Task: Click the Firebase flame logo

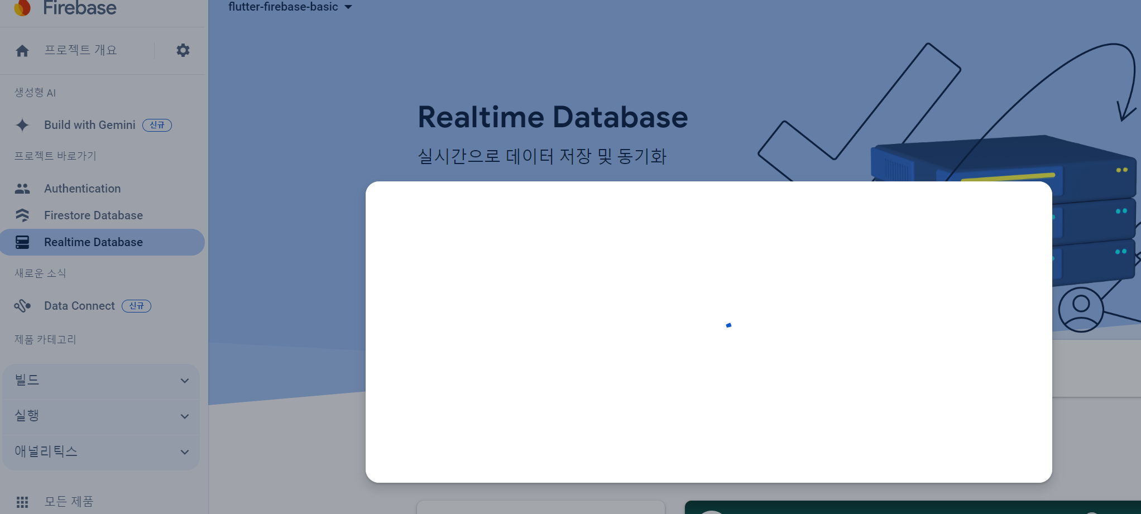Action: click(x=22, y=8)
